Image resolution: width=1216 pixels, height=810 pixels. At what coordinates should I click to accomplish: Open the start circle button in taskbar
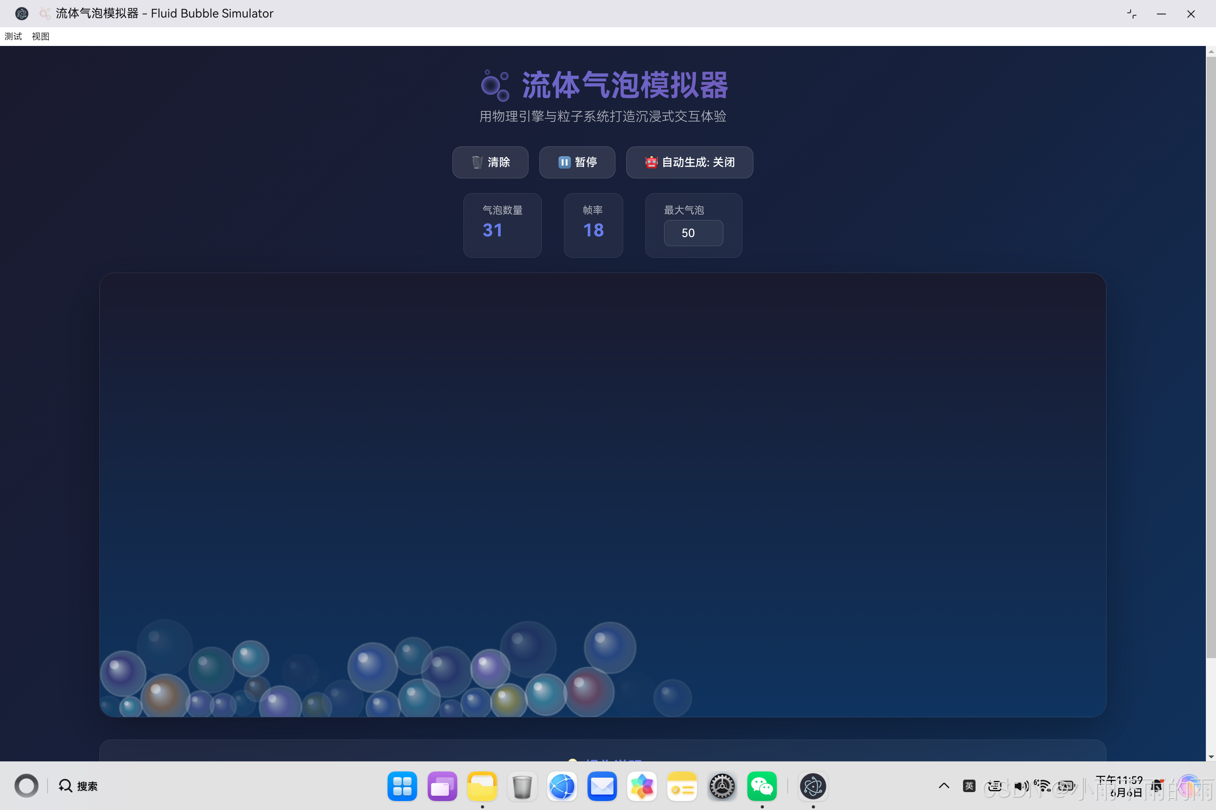[26, 786]
